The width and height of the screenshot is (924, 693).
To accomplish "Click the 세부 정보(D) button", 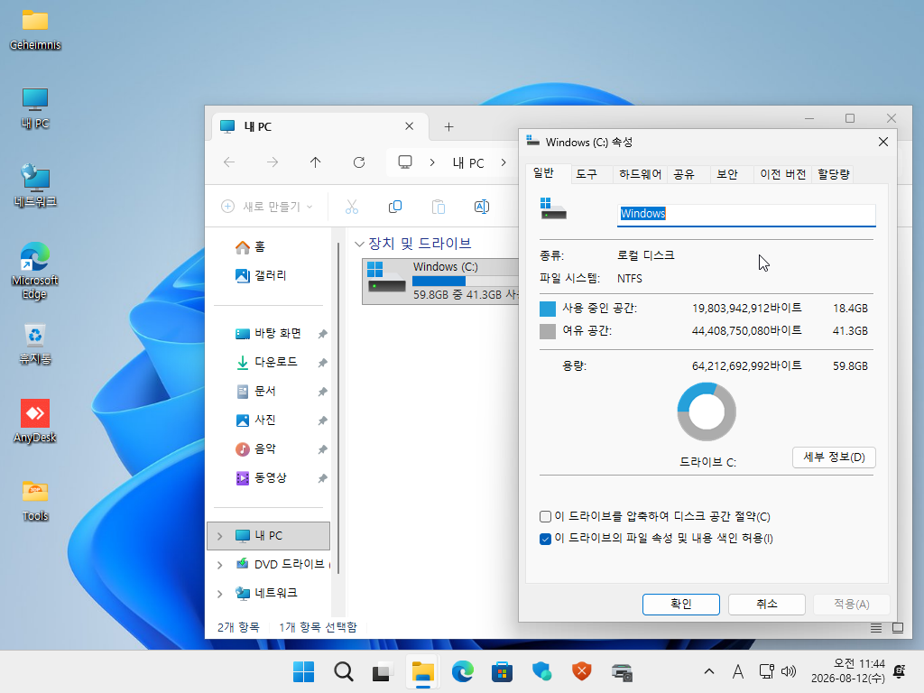I will [x=834, y=457].
